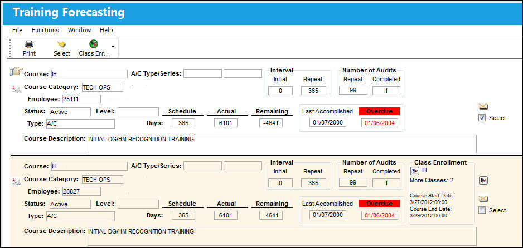The width and height of the screenshot is (523, 248).
Task: Click Interval Initial value in first record
Action: [x=280, y=91]
